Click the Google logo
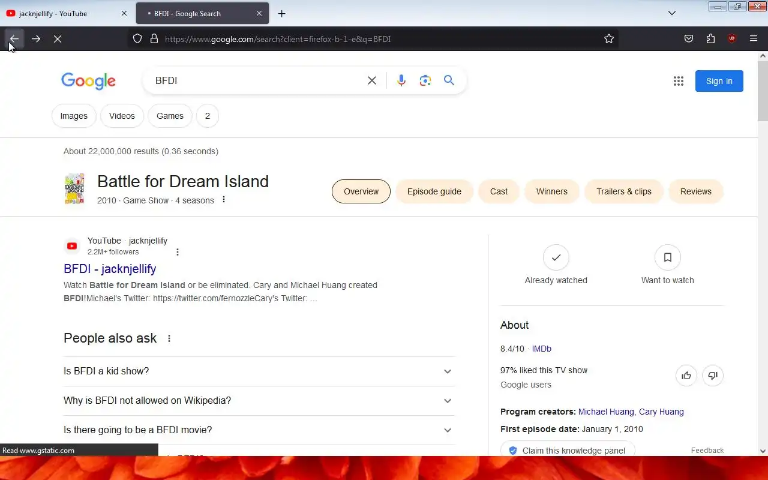This screenshot has height=480, width=768. (x=88, y=81)
